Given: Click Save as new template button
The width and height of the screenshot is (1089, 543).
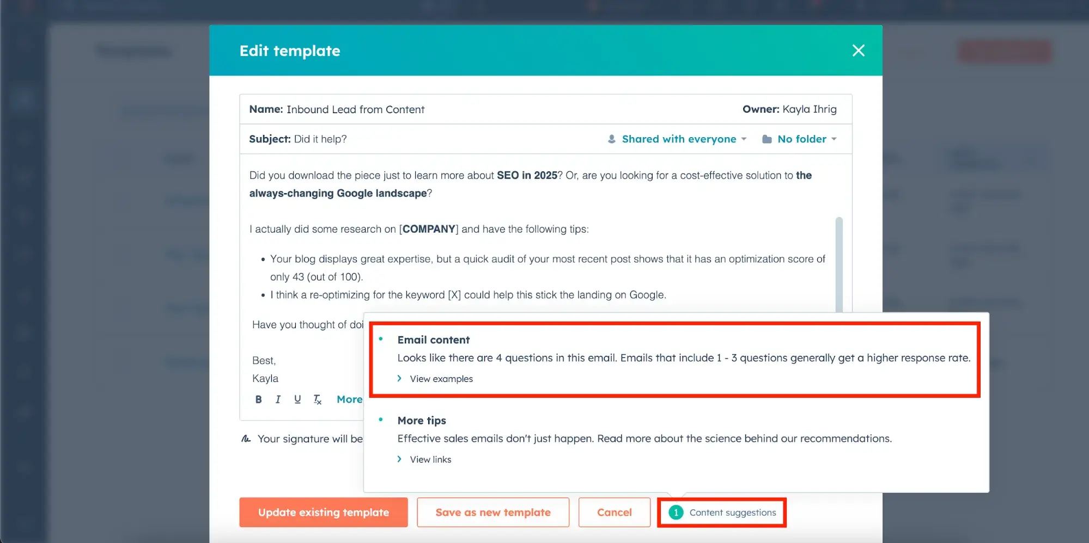Looking at the screenshot, I should pos(493,513).
